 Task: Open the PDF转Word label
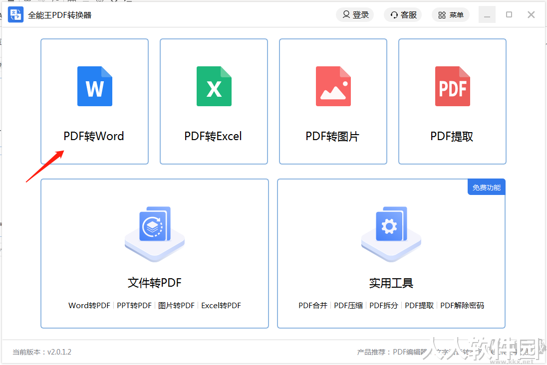pyautogui.click(x=93, y=136)
